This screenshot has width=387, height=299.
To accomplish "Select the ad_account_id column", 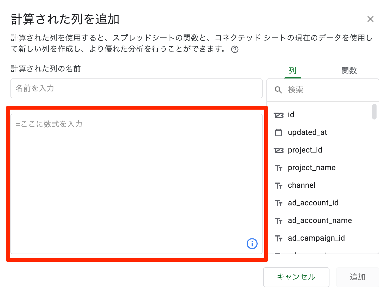I will (313, 203).
